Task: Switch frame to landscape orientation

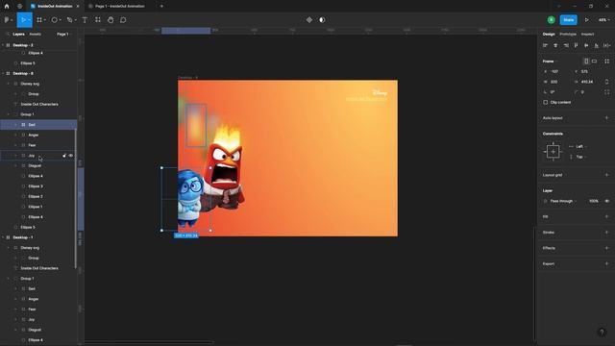Action: 594,62
